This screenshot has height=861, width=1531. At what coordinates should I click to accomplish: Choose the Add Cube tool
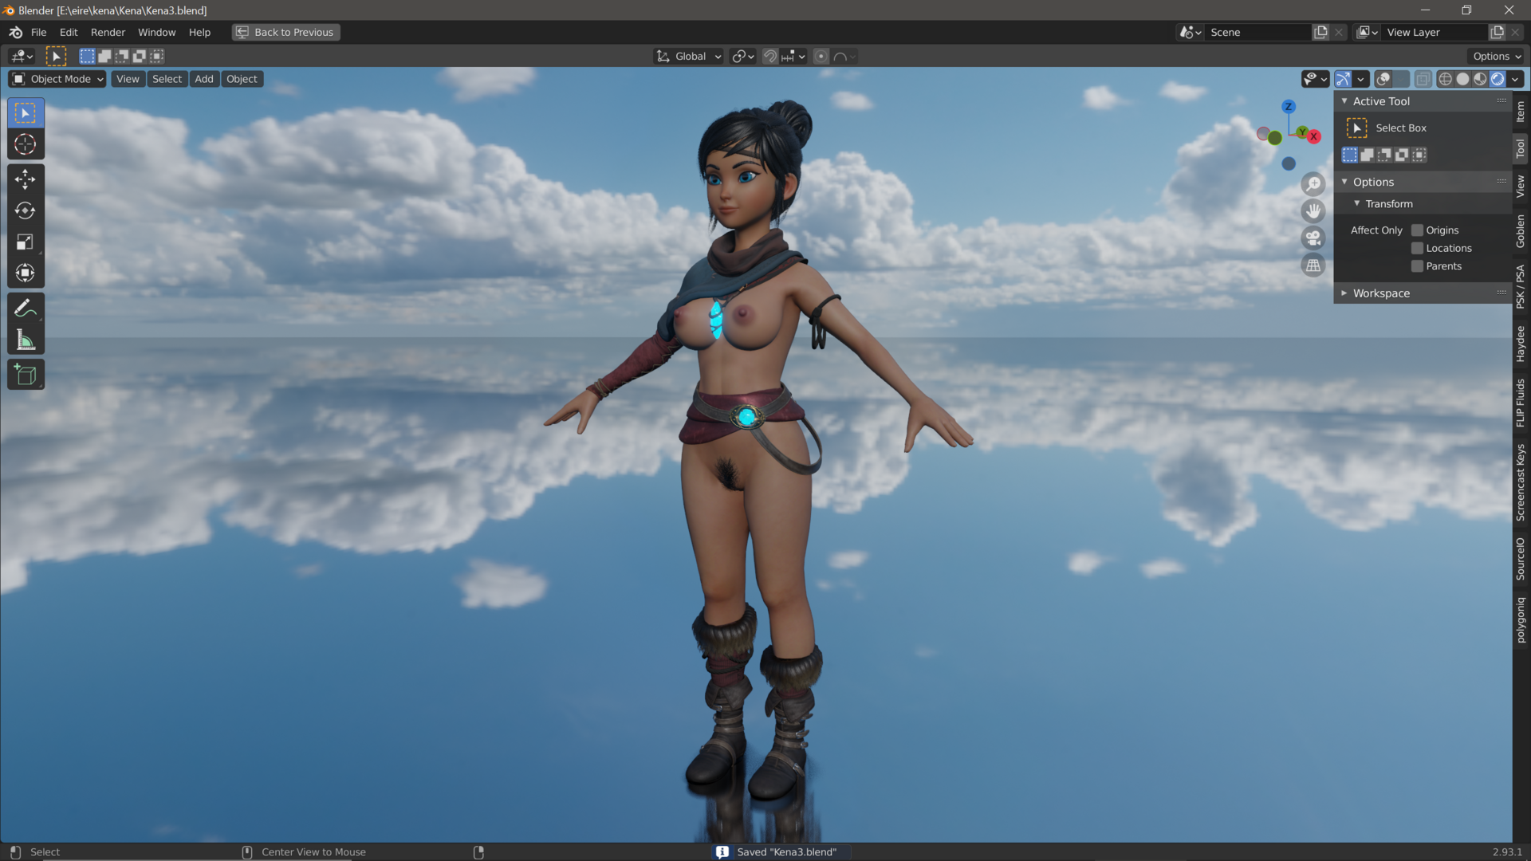click(26, 375)
